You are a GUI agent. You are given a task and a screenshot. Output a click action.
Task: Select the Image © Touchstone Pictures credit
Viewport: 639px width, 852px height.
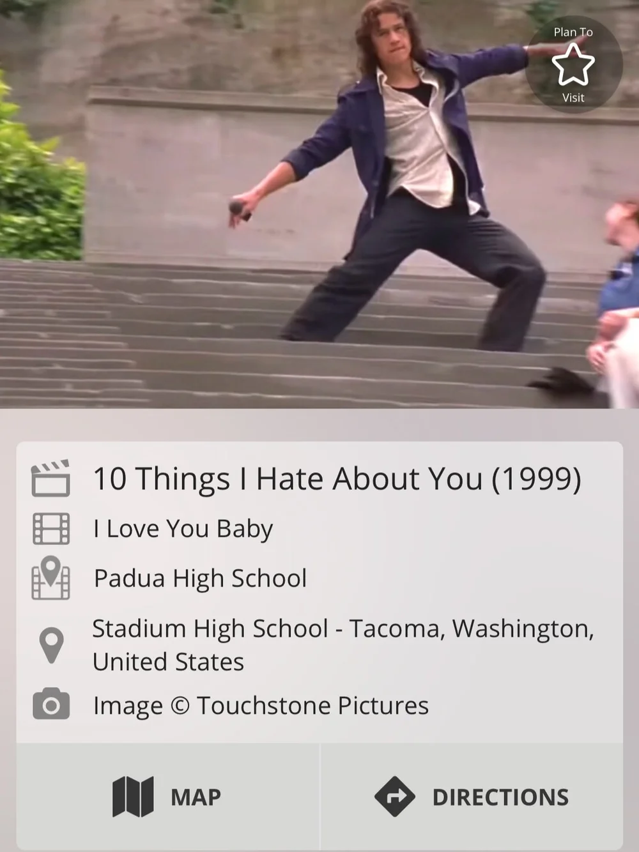coord(261,705)
